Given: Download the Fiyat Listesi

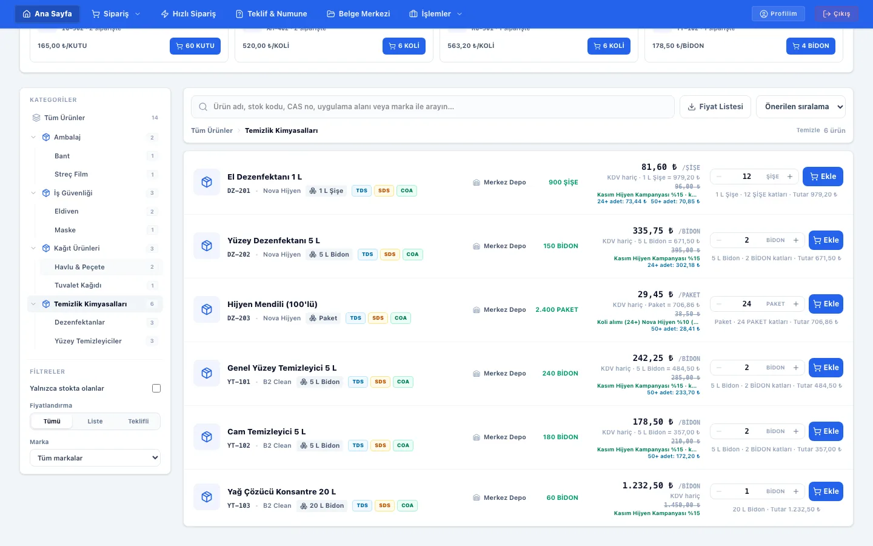Looking at the screenshot, I should 715,107.
